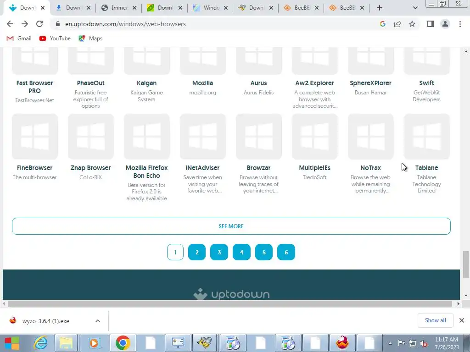
Task: Open the media player taskbar icon
Action: pyautogui.click(x=94, y=343)
